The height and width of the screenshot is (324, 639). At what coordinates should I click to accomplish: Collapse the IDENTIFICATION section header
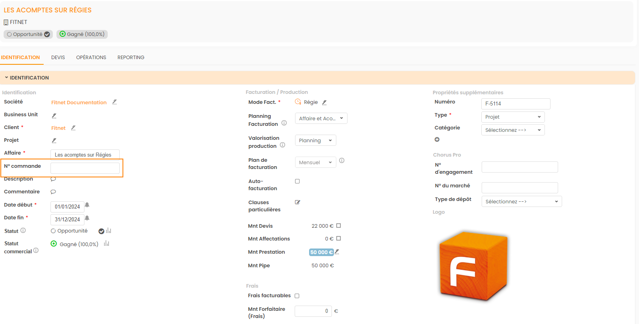[26, 78]
